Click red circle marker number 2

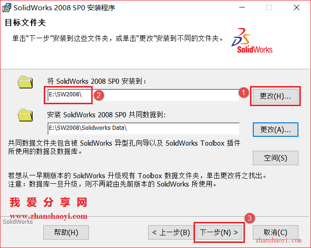point(99,95)
